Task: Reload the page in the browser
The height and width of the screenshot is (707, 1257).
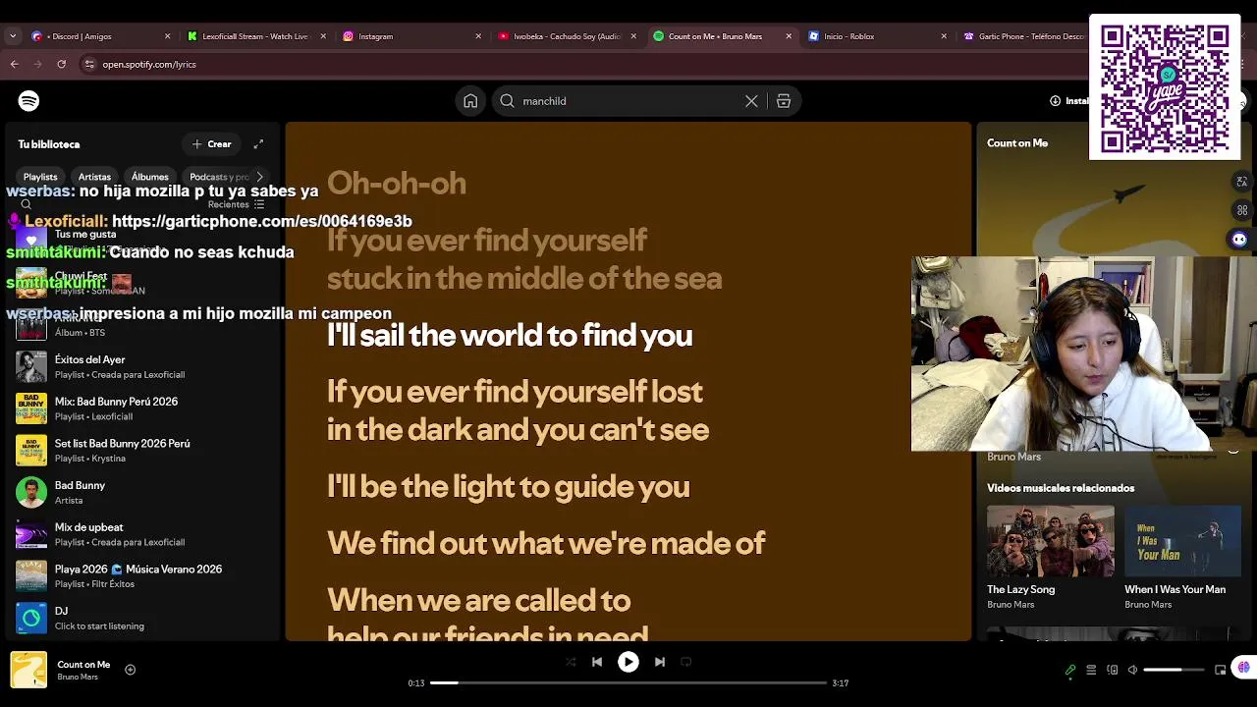Action: coord(61,64)
